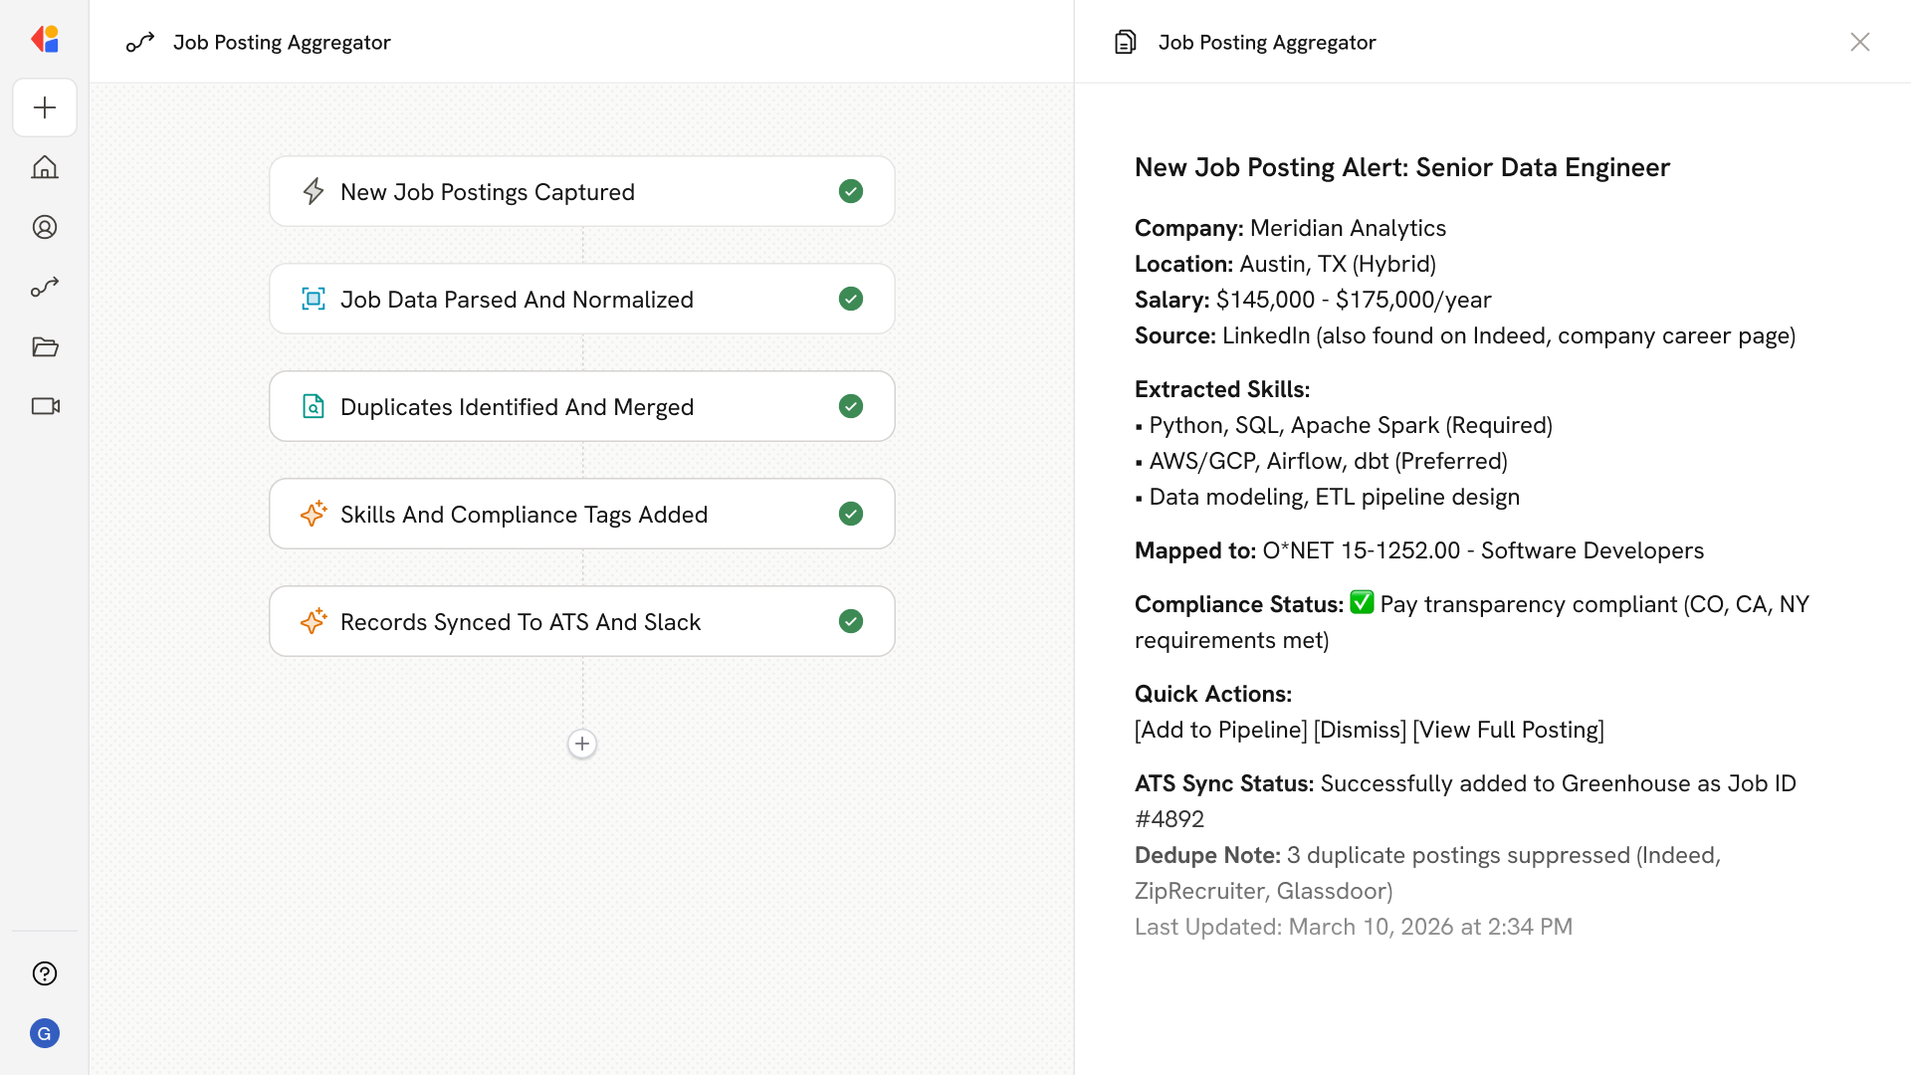Click the plus button in sidebar
Screen dimensions: 1911x1075
(45, 107)
